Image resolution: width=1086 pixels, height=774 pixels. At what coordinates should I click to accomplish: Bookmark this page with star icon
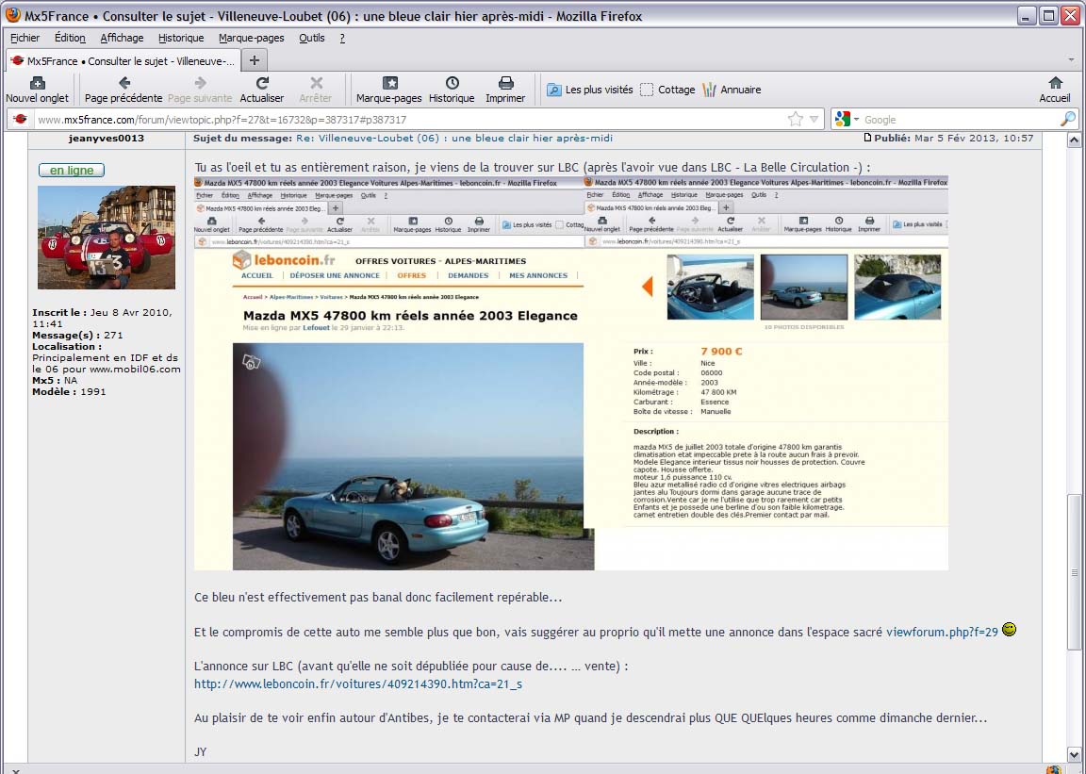click(x=795, y=119)
